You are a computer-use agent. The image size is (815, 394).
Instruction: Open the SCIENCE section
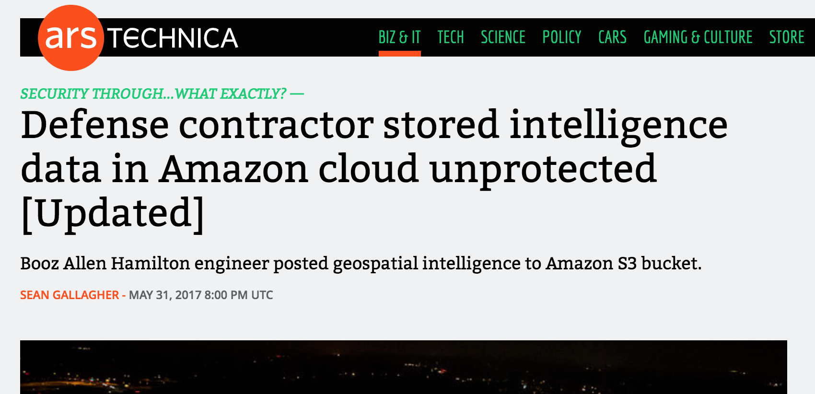[x=503, y=37]
